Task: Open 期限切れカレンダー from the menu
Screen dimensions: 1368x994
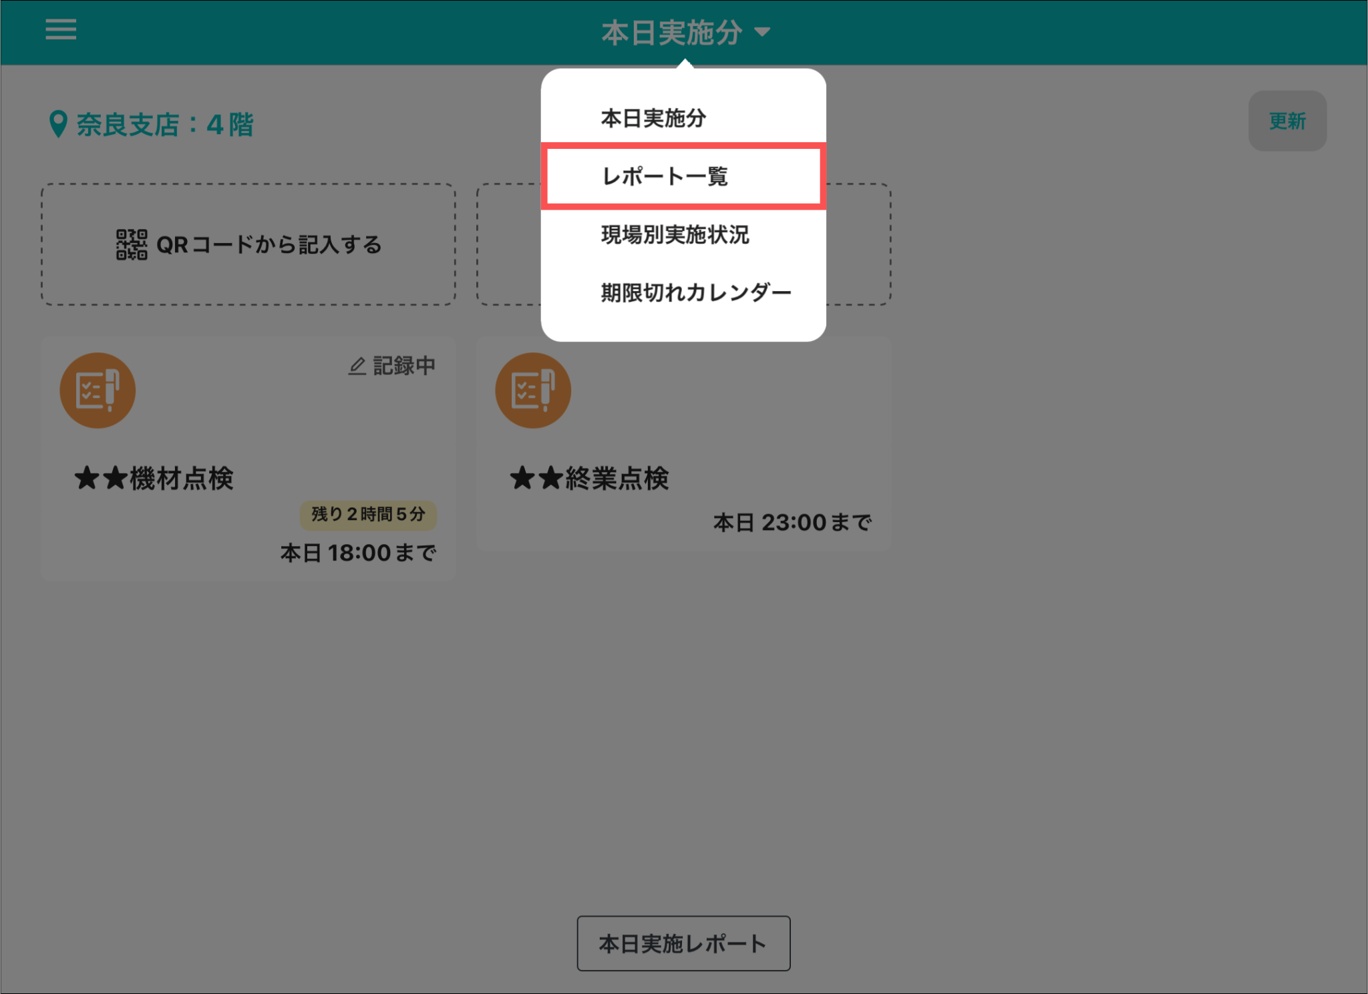Action: [695, 292]
